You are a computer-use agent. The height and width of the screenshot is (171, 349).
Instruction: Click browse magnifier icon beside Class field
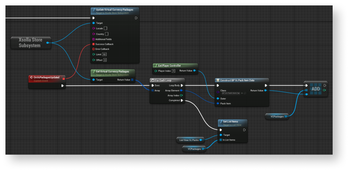(x=245, y=93)
